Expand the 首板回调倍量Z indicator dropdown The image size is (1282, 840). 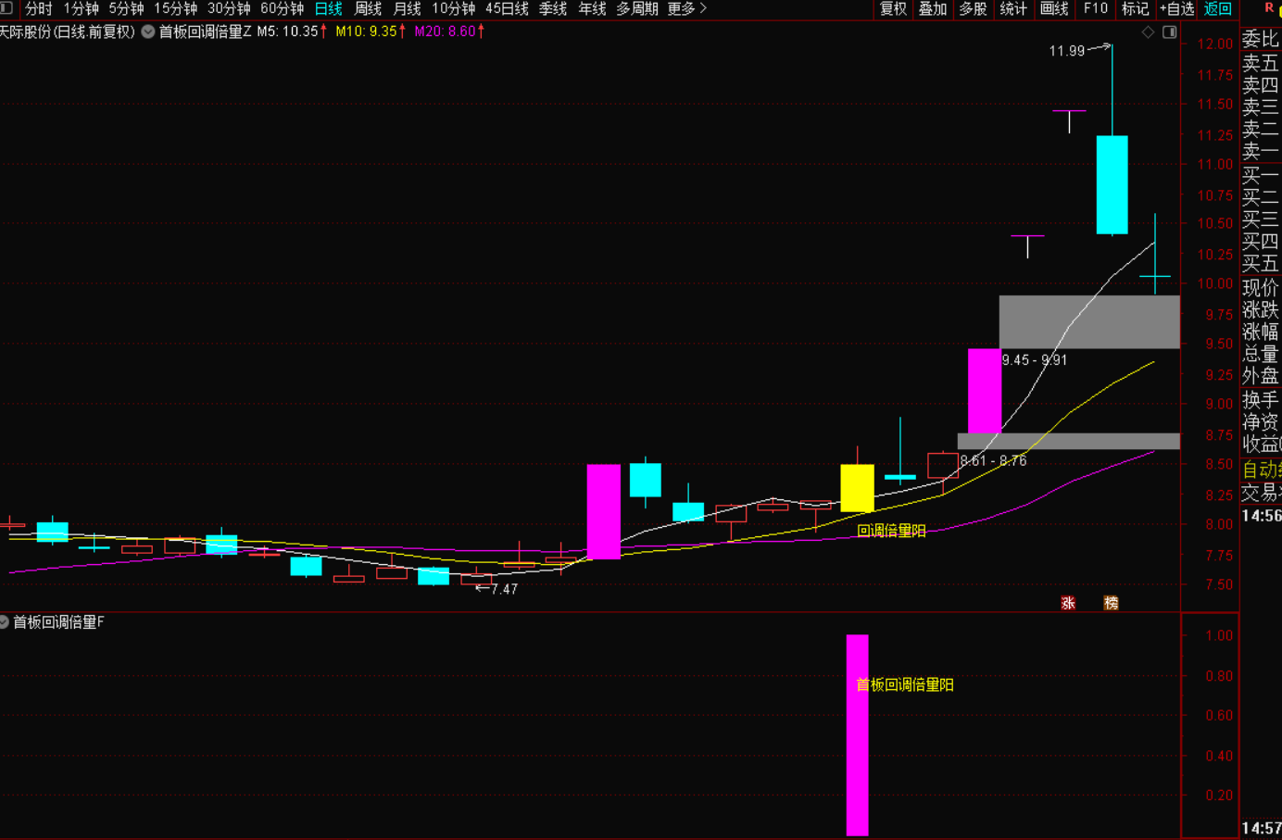pos(148,31)
